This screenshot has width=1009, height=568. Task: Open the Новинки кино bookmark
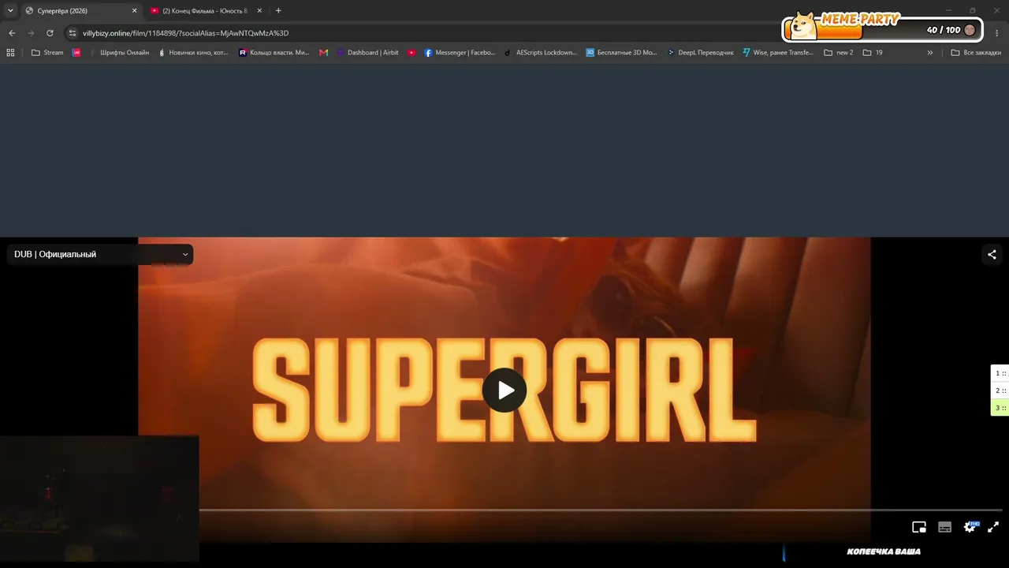pos(193,53)
